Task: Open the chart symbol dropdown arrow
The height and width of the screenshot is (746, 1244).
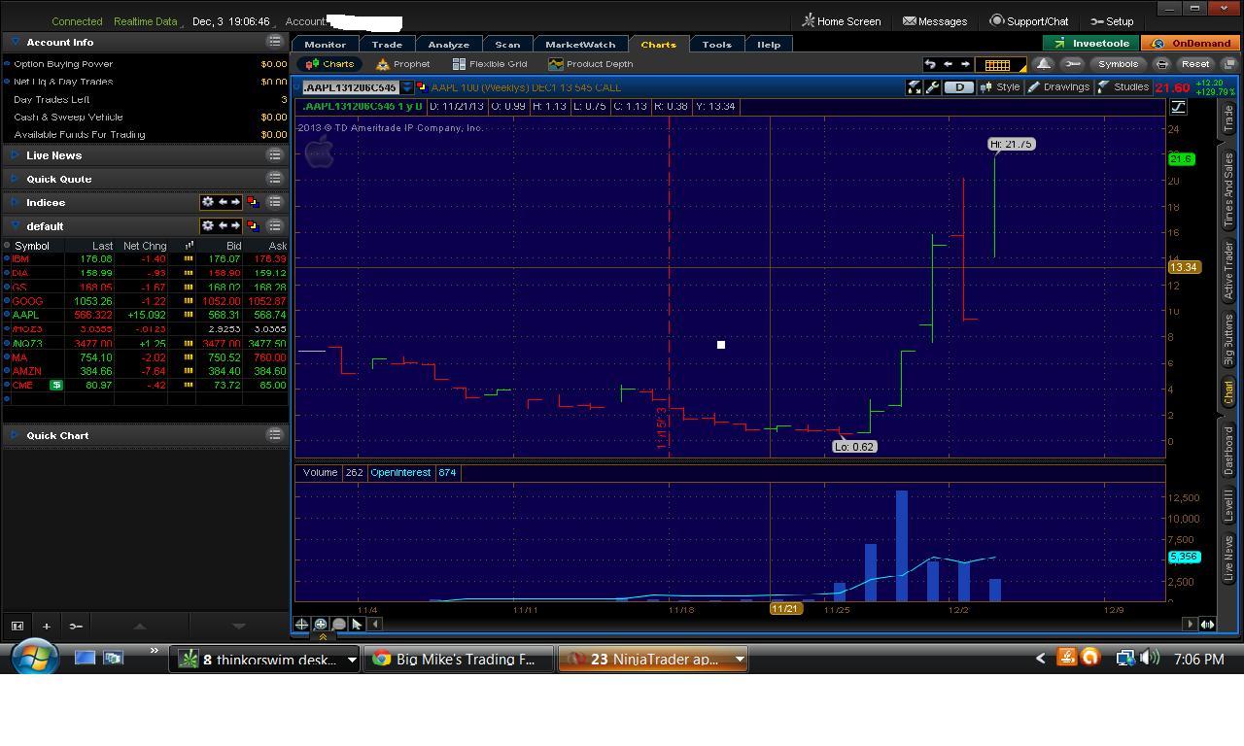Action: (x=407, y=87)
